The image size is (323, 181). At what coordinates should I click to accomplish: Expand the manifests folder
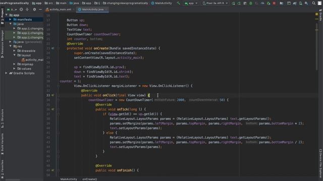coord(10,20)
